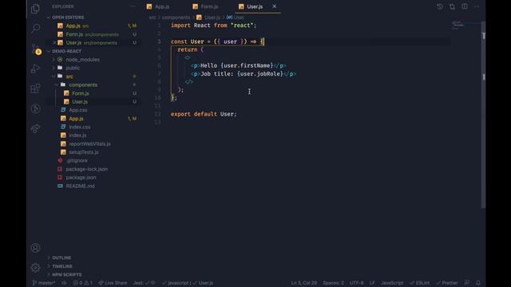Click the ESLint status bar item
The image size is (511, 287).
(419, 283)
